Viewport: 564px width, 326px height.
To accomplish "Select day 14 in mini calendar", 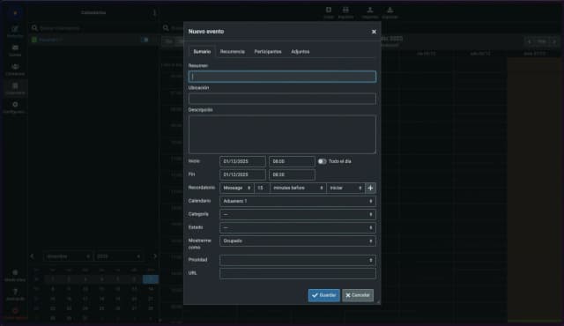I will (151, 289).
